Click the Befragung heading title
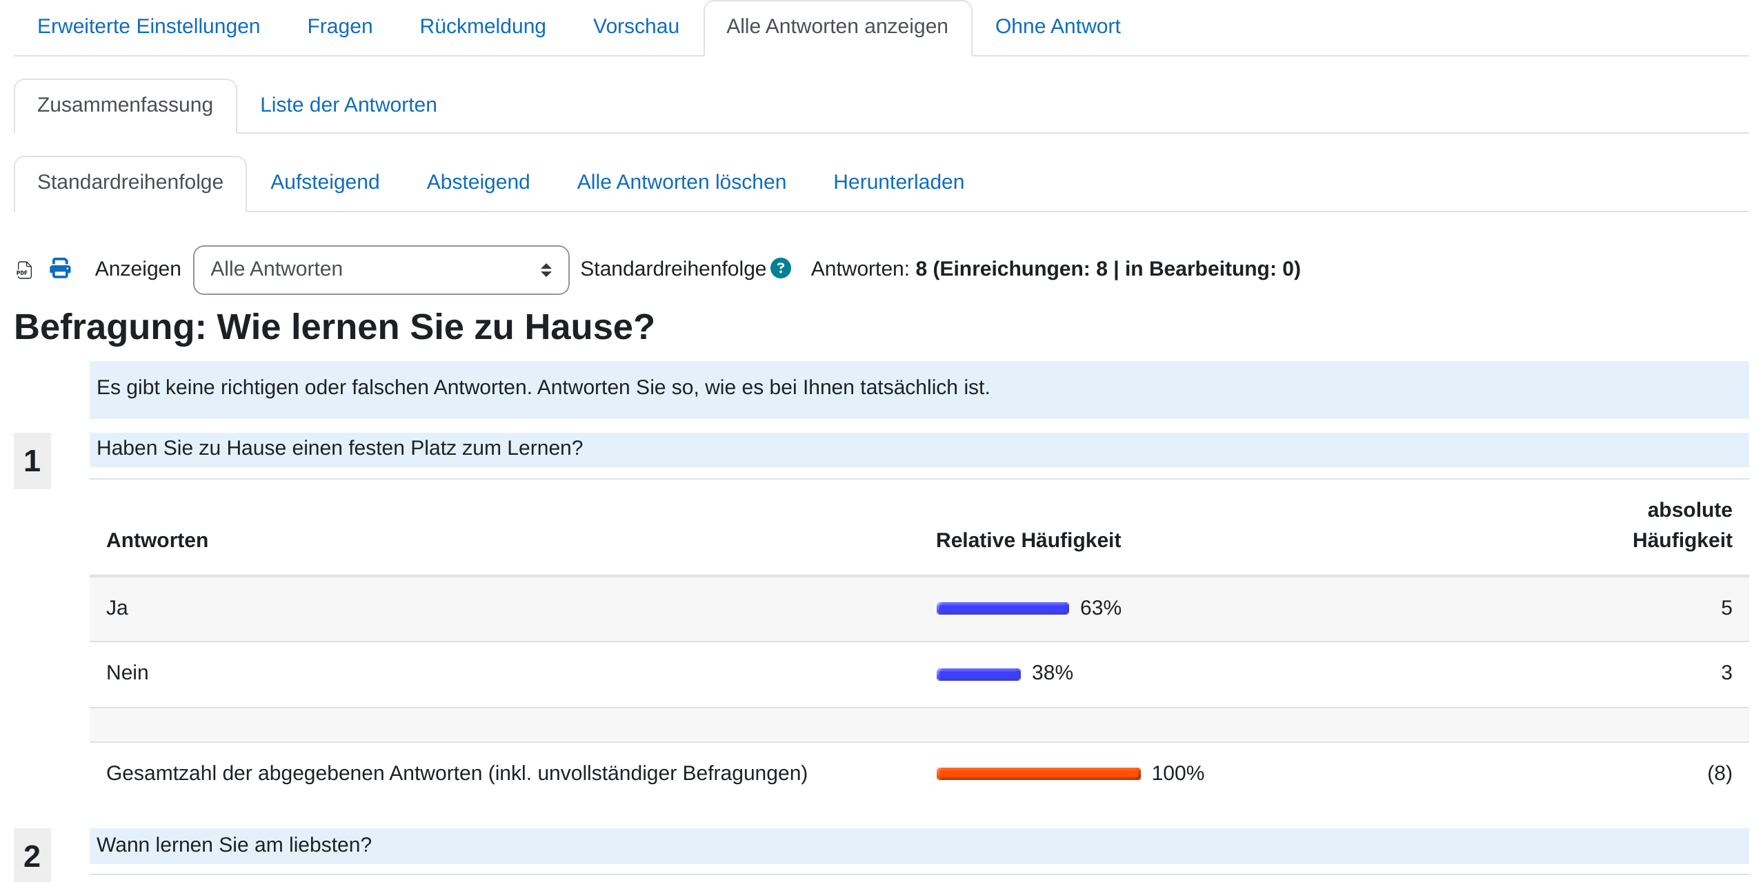 pos(334,327)
